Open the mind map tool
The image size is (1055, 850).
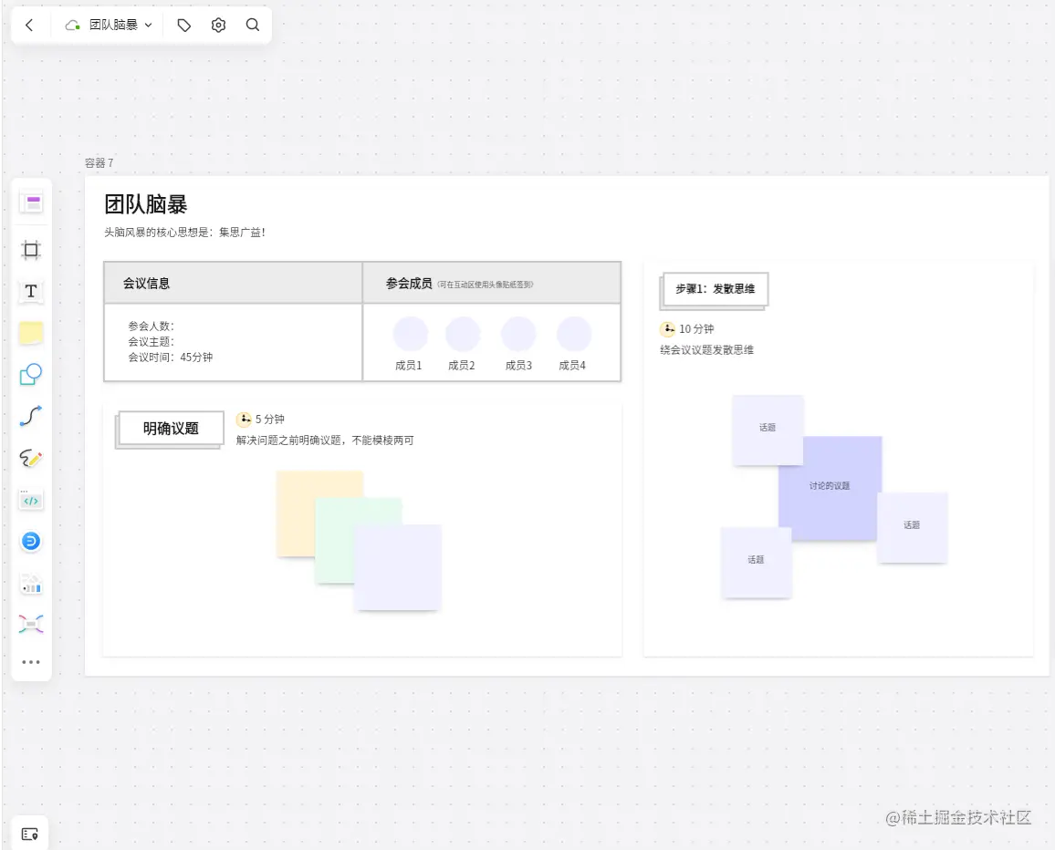(x=31, y=623)
